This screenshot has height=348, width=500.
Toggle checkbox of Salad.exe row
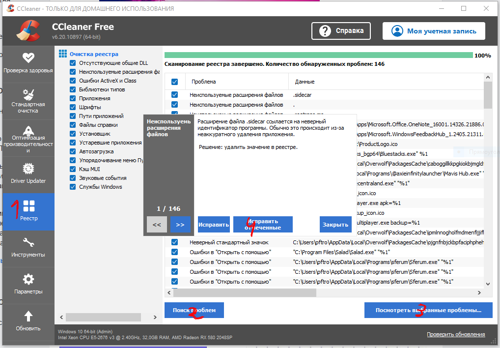(174, 252)
